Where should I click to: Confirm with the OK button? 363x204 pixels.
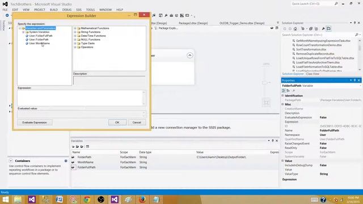tap(117, 122)
